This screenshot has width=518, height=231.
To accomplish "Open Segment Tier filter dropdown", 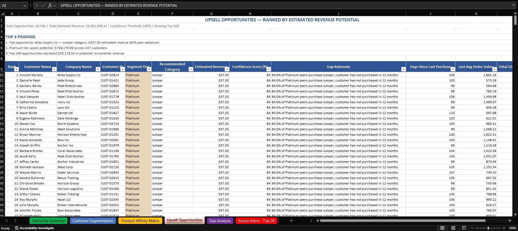I will coord(149,69).
